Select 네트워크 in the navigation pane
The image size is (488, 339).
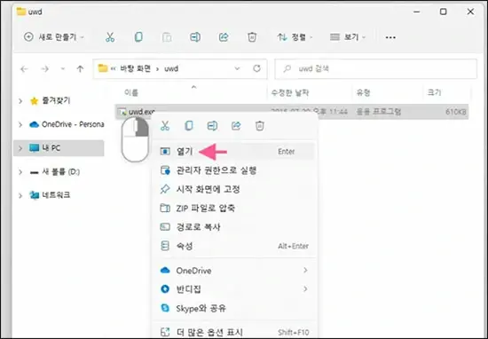click(50, 195)
